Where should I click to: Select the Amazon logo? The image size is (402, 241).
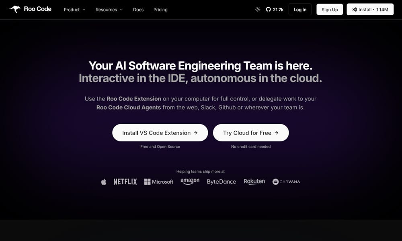[190, 181]
